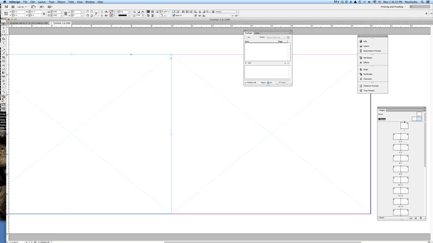Switch to the Untitled-2 document tab
This screenshot has height=243, width=433.
(x=62, y=23)
